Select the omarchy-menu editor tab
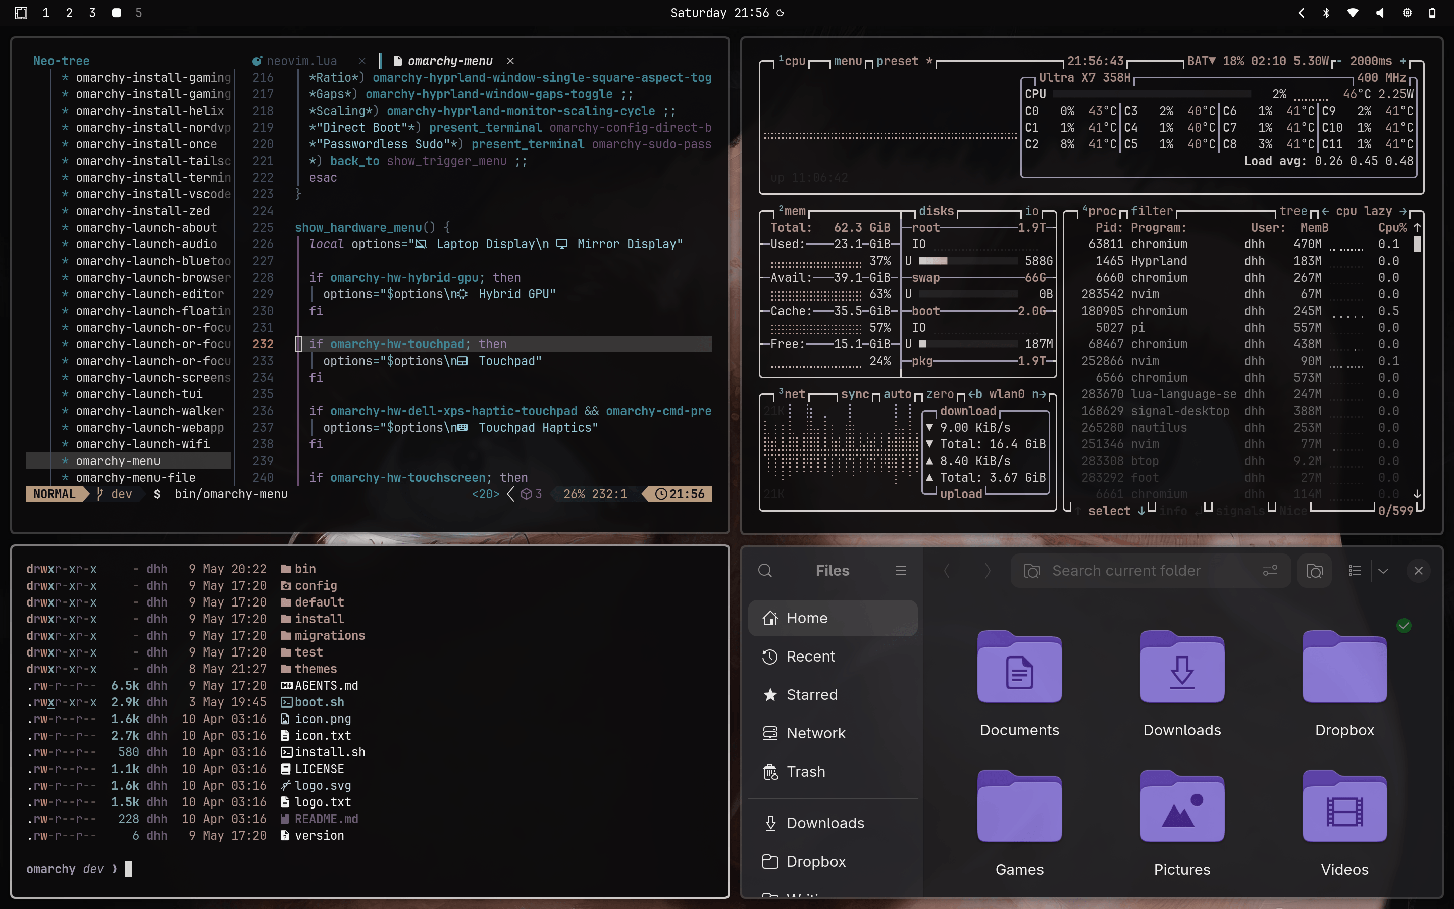 tap(449, 61)
